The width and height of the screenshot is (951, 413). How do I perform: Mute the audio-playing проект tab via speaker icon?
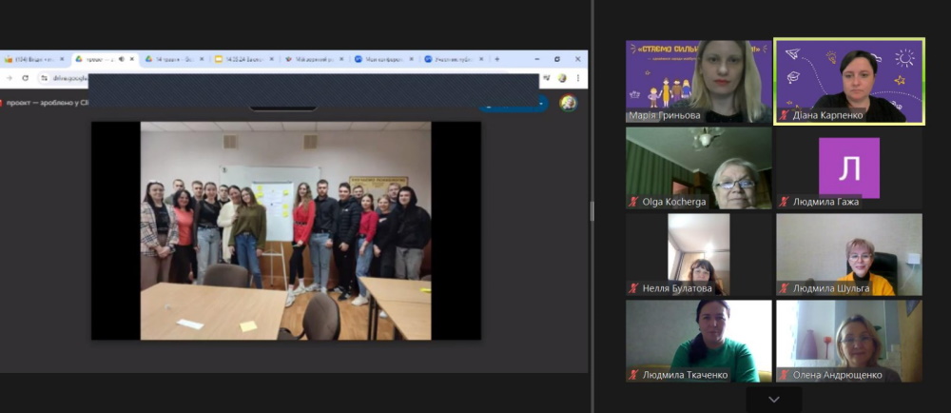(x=121, y=59)
